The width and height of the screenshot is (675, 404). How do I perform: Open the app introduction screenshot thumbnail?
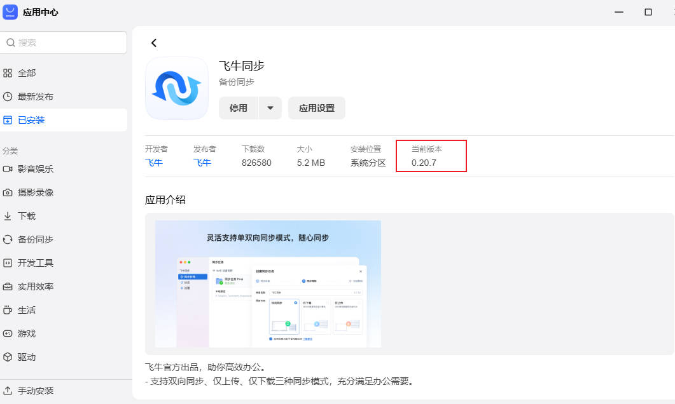[x=268, y=284]
